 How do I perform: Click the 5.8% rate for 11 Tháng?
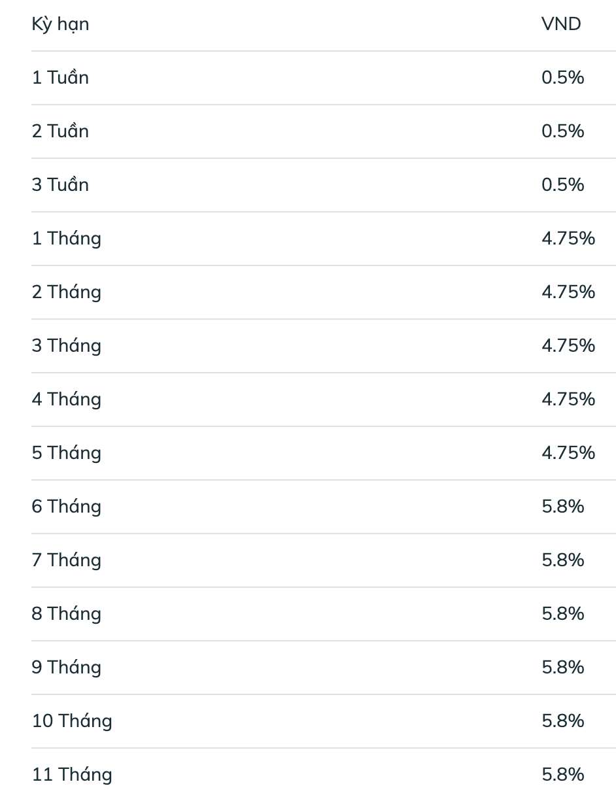(x=562, y=775)
